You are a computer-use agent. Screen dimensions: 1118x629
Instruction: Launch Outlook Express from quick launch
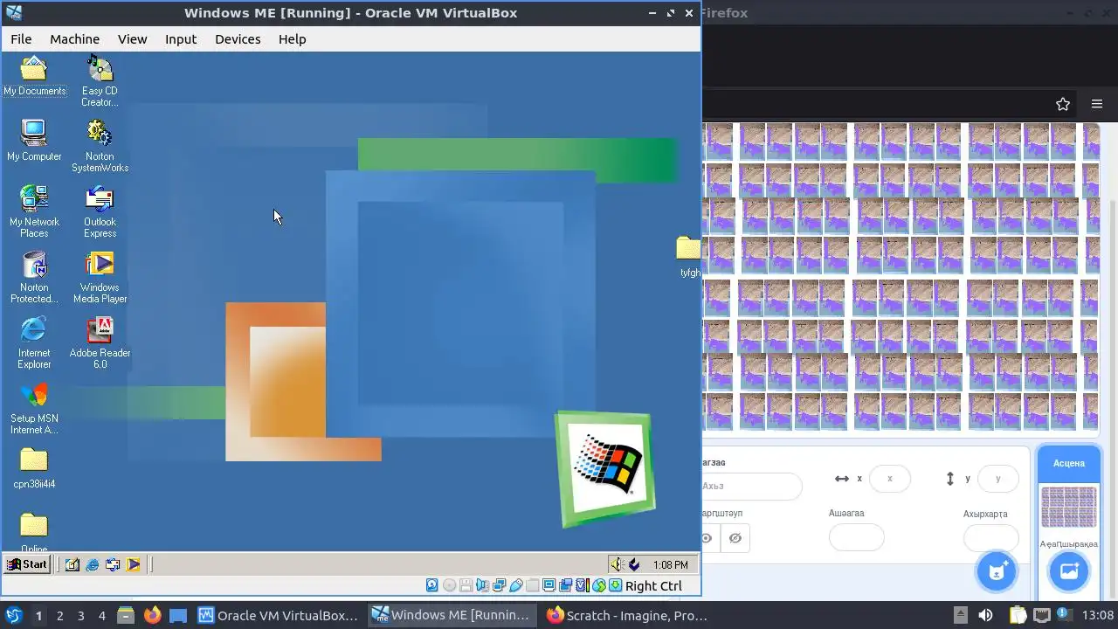[113, 564]
